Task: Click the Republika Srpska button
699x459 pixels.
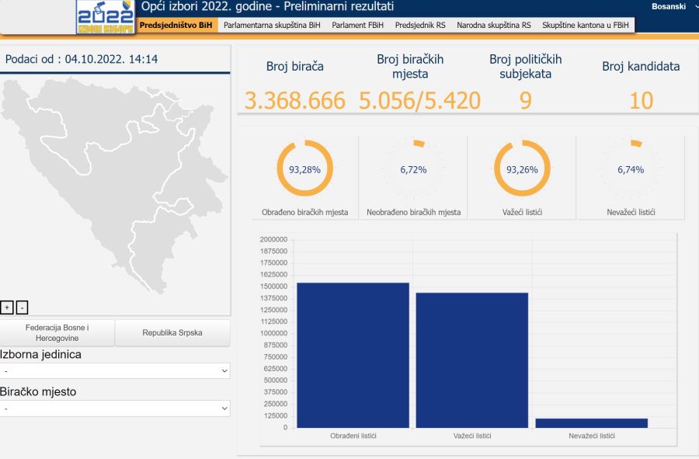Action: (x=172, y=333)
